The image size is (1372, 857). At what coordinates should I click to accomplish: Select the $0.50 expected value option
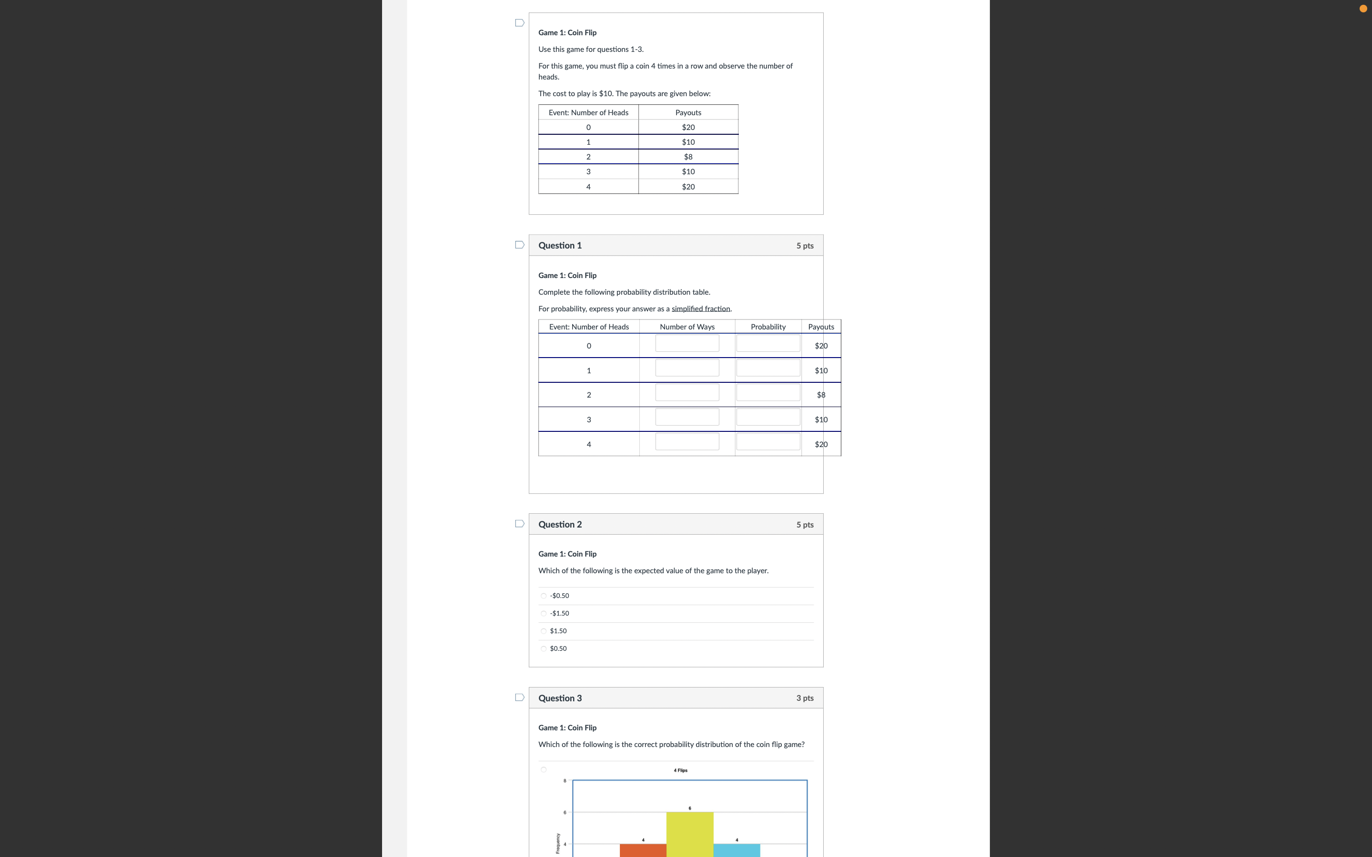[x=544, y=648]
